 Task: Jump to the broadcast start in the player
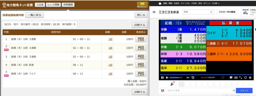[188, 77]
